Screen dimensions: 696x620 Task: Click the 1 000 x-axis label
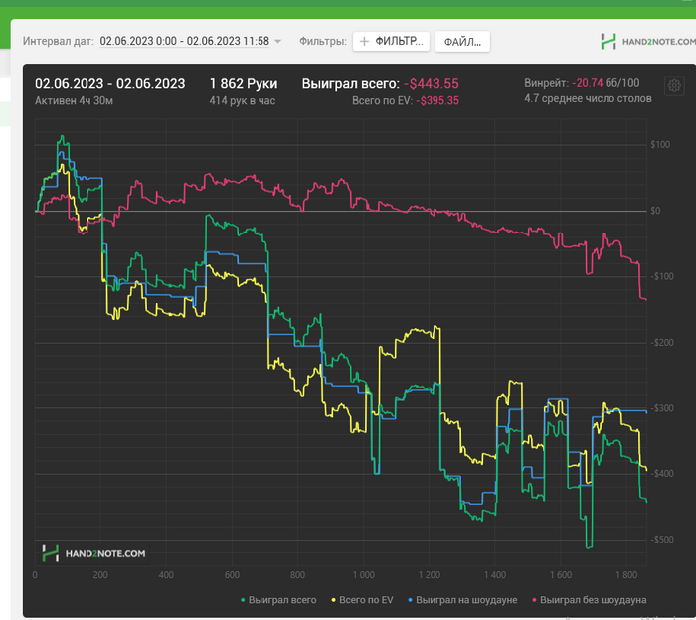pyautogui.click(x=364, y=575)
